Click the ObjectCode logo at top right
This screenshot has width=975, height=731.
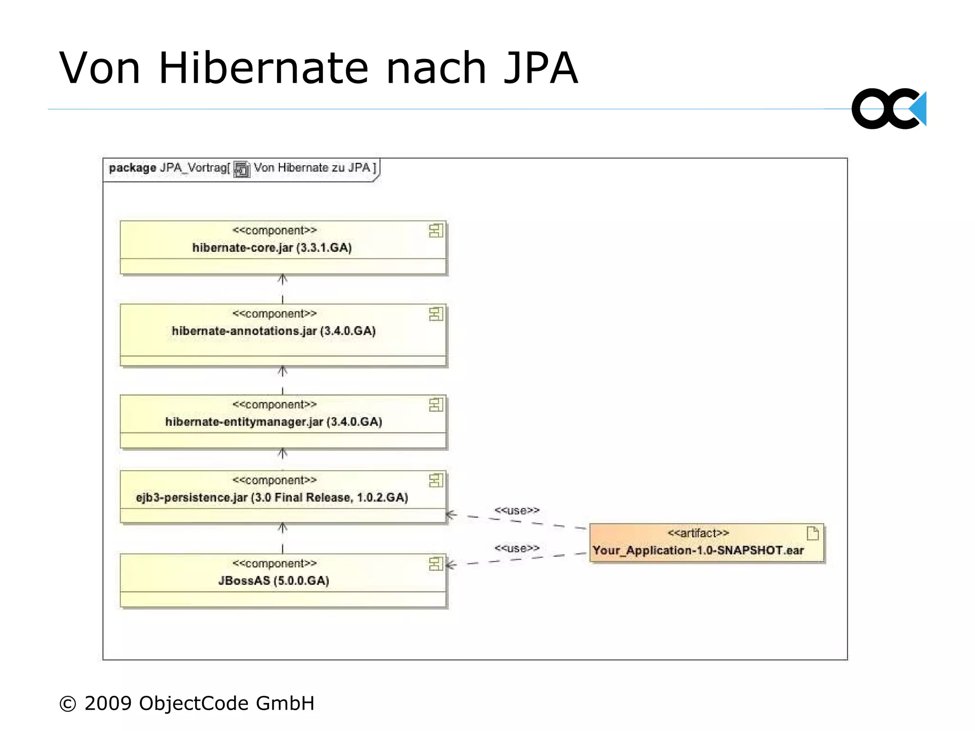click(888, 109)
